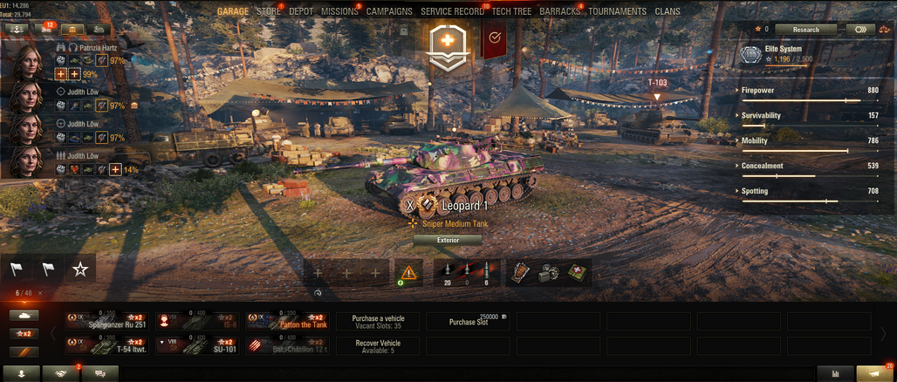Screen dimensions: 897x382
Task: Click the Exterior button under Leopard 1
Action: (448, 240)
